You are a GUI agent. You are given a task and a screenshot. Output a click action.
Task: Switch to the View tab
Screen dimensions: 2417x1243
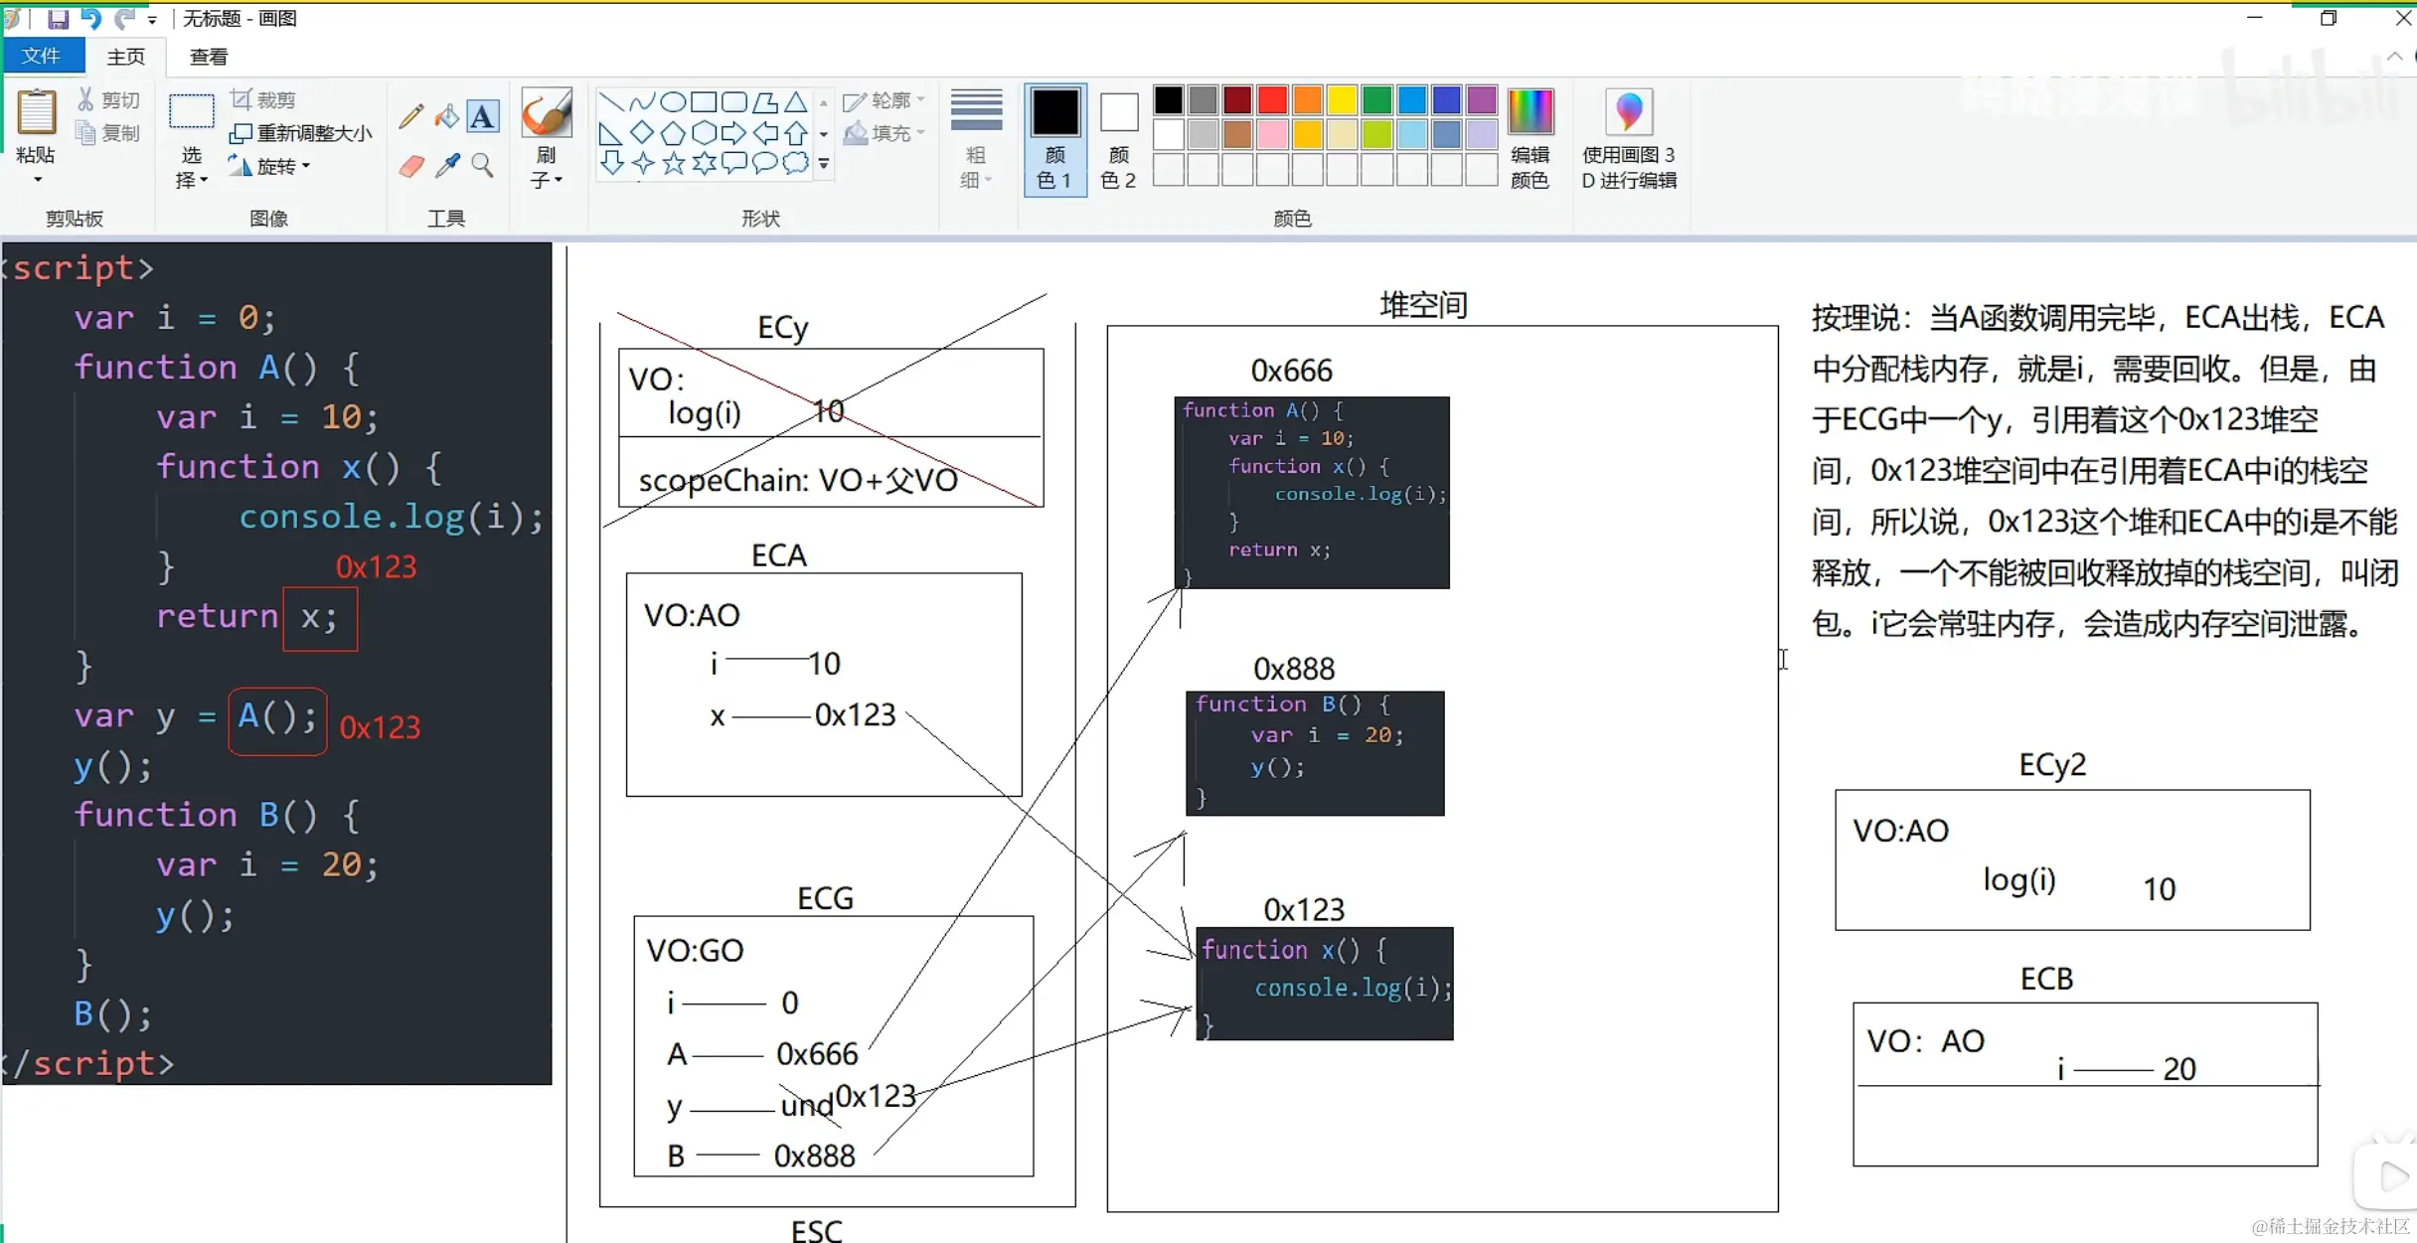coord(209,57)
